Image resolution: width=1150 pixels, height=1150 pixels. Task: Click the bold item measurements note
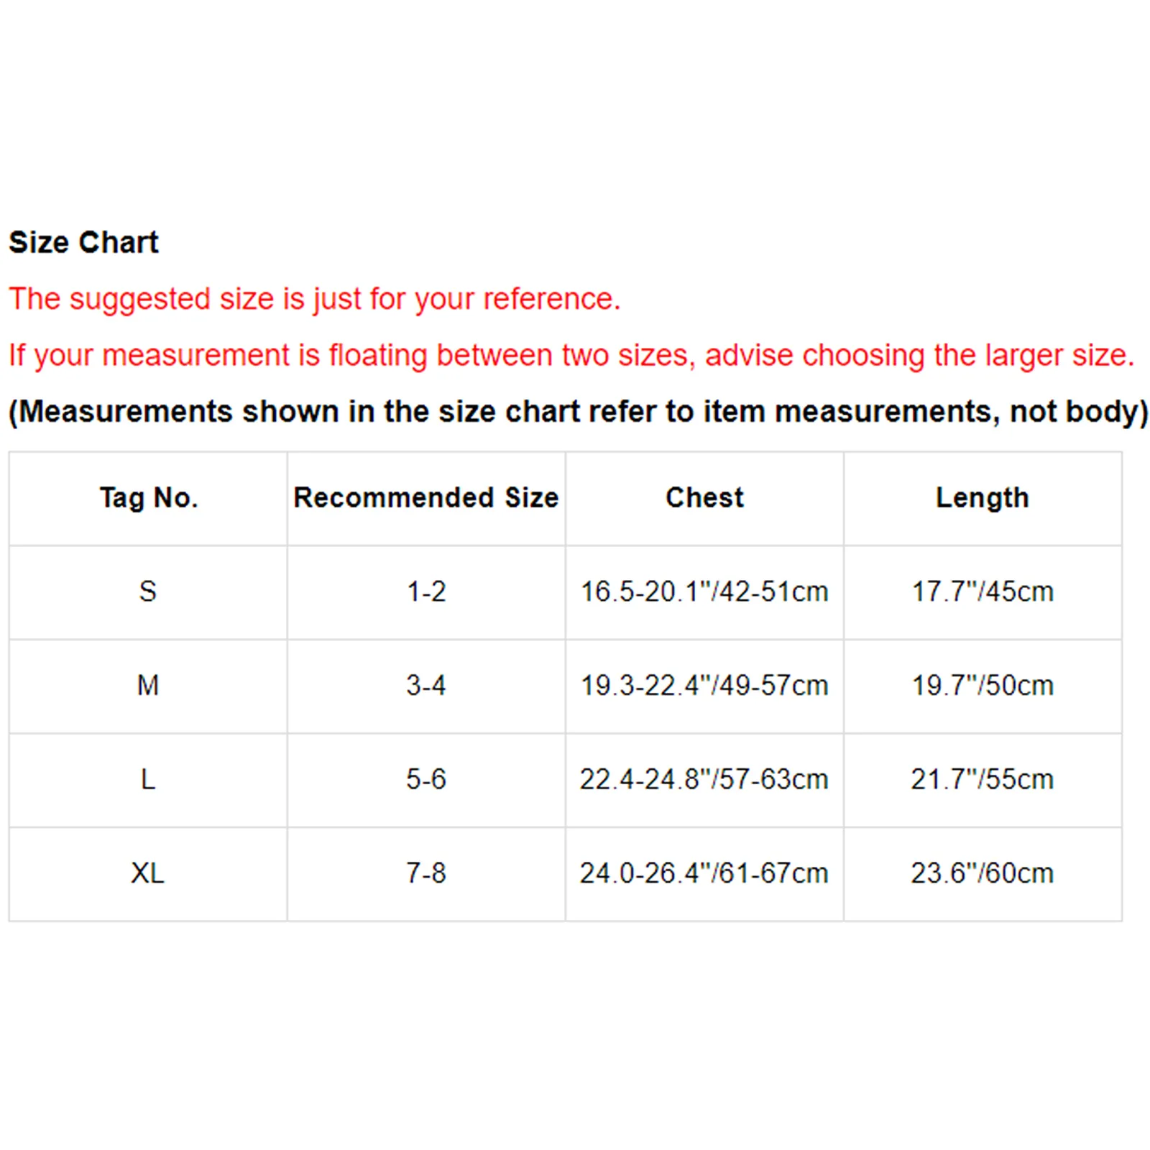coord(578,412)
